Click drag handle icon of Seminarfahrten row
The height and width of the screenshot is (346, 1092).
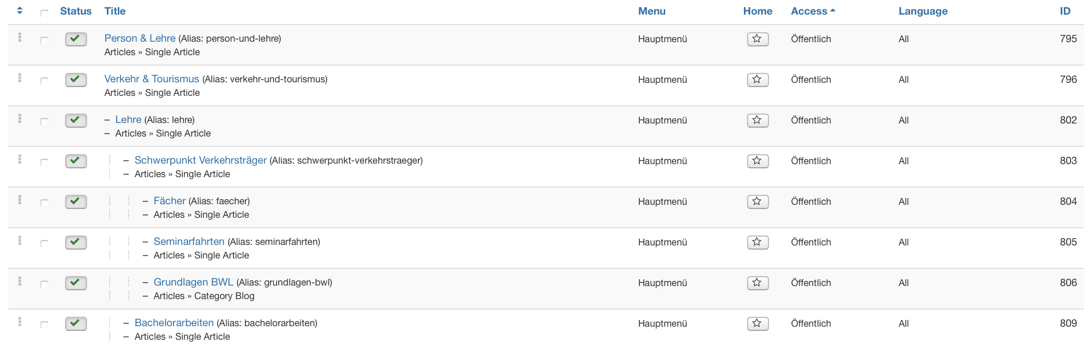click(20, 241)
